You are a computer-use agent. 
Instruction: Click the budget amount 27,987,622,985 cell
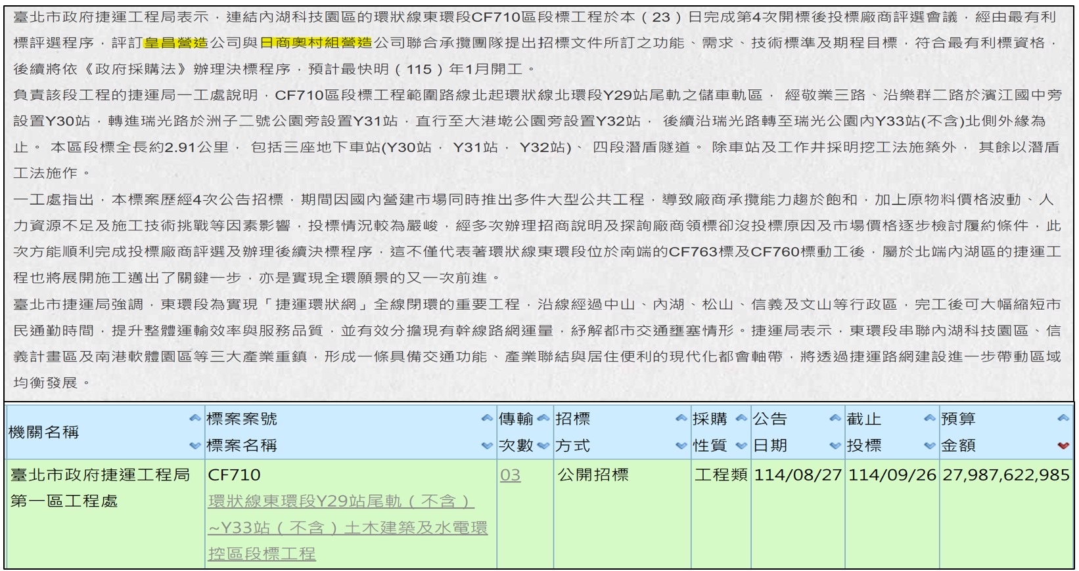point(1005,475)
